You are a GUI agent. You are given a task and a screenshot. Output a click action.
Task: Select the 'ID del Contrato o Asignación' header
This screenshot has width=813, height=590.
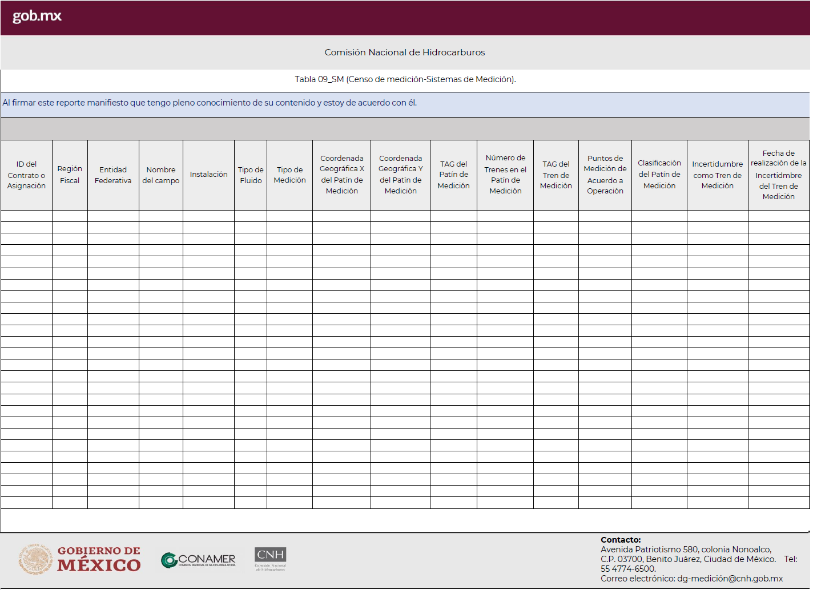(26, 175)
